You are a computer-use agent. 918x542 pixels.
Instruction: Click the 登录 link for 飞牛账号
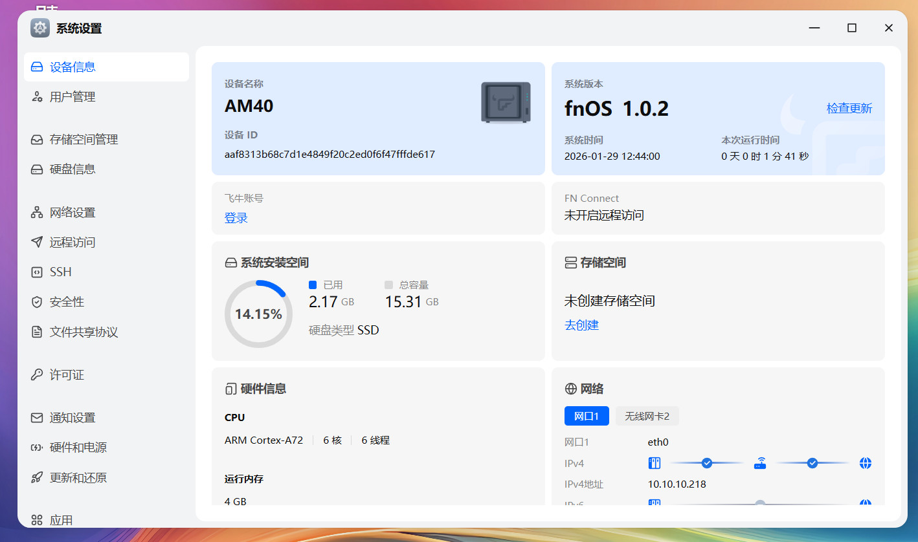[236, 218]
